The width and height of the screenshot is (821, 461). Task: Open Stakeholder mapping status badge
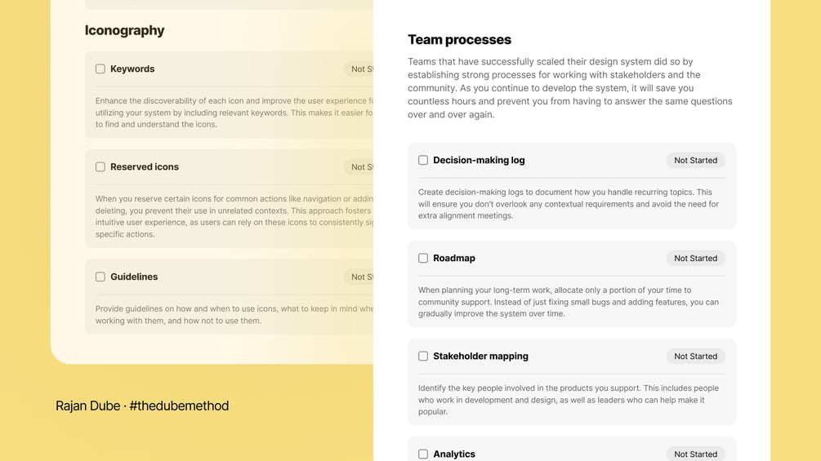pos(695,357)
